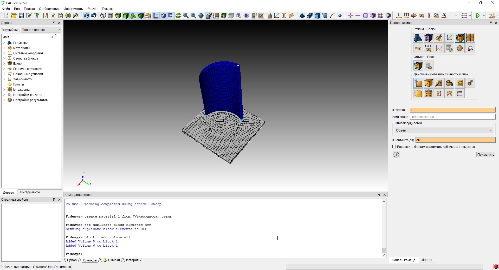
Task: Enable allow duplicate elements in blocks checkbox
Action: (x=394, y=147)
